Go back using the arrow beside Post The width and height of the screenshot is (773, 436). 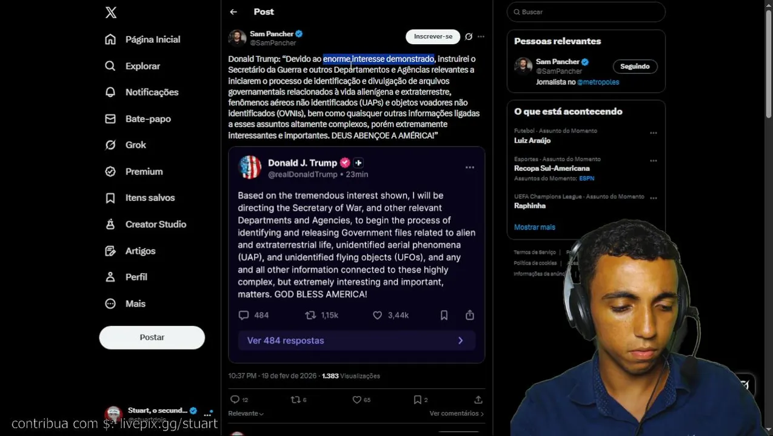click(x=233, y=12)
